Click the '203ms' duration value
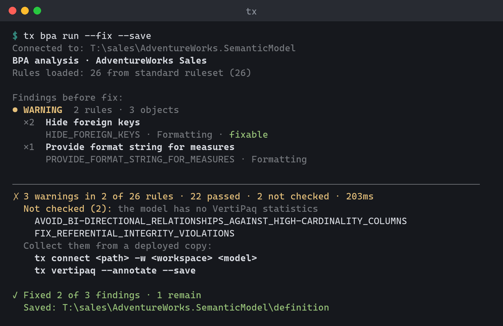This screenshot has width=503, height=326. pyautogui.click(x=360, y=196)
